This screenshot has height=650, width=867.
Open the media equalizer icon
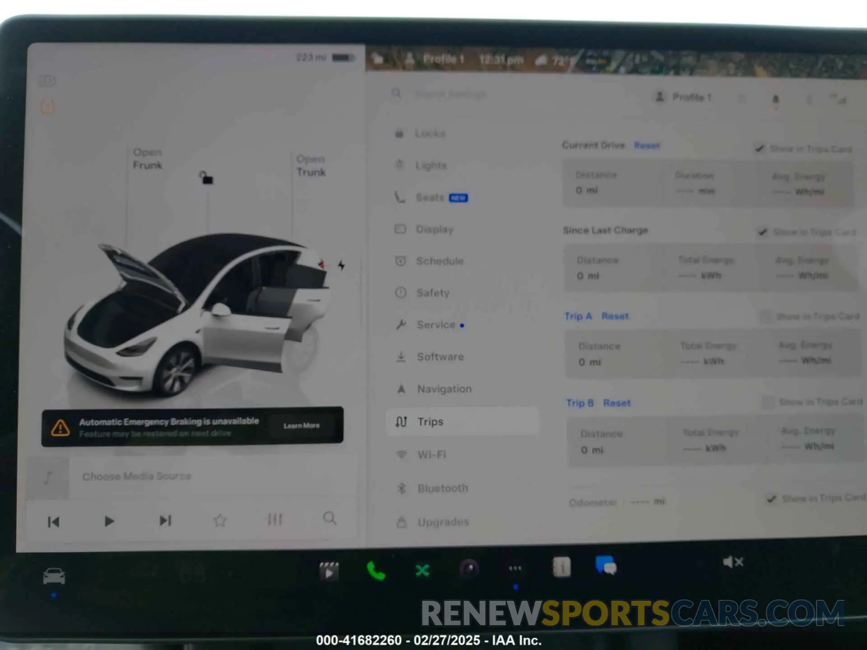pos(275,519)
